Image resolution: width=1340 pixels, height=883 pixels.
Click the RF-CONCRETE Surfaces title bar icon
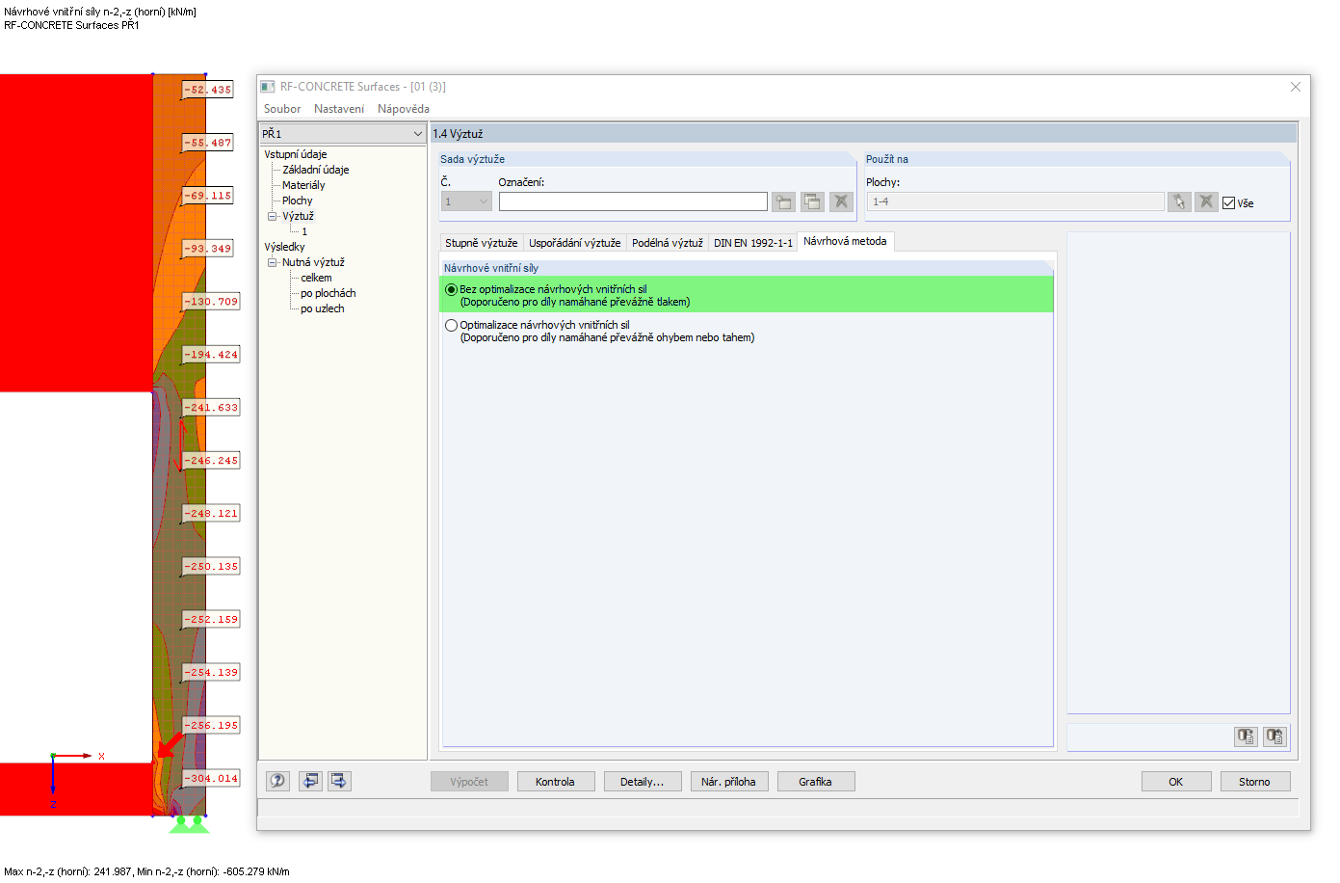pyautogui.click(x=268, y=87)
